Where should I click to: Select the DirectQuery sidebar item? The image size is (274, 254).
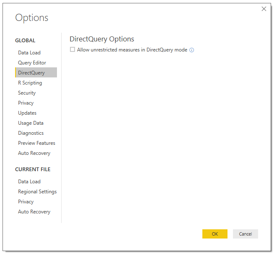36,72
